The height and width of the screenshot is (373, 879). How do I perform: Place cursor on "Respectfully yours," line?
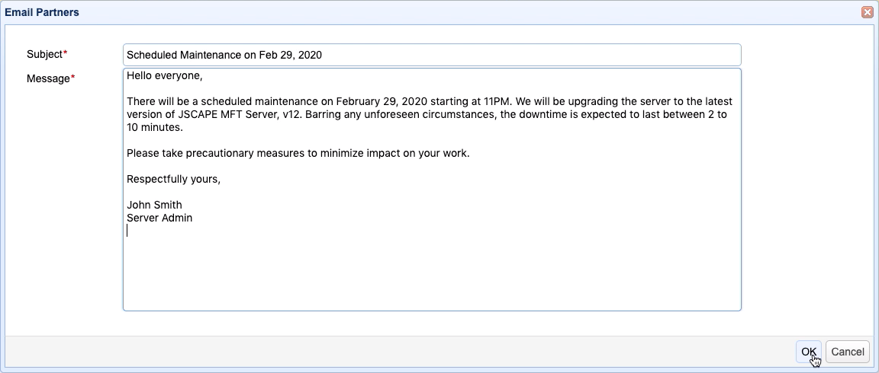click(173, 179)
